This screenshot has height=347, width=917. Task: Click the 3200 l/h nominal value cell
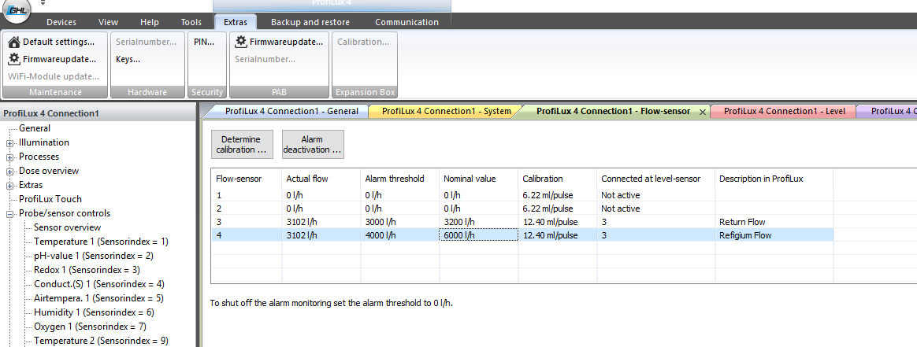[478, 222]
